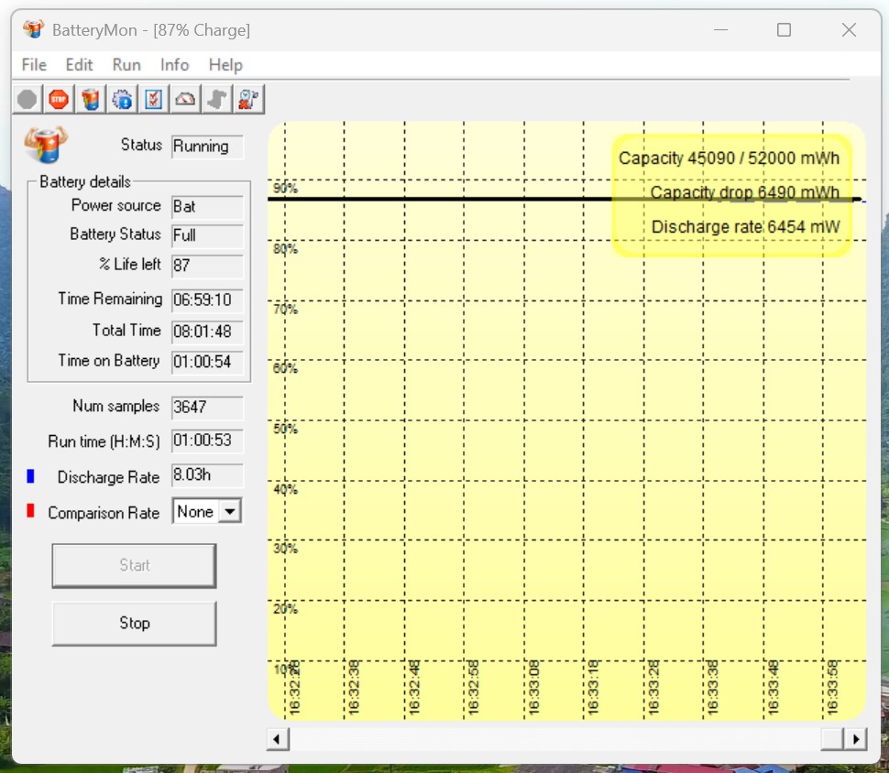This screenshot has width=889, height=773.
Task: Click the % Life left value 87
Action: tap(207, 266)
